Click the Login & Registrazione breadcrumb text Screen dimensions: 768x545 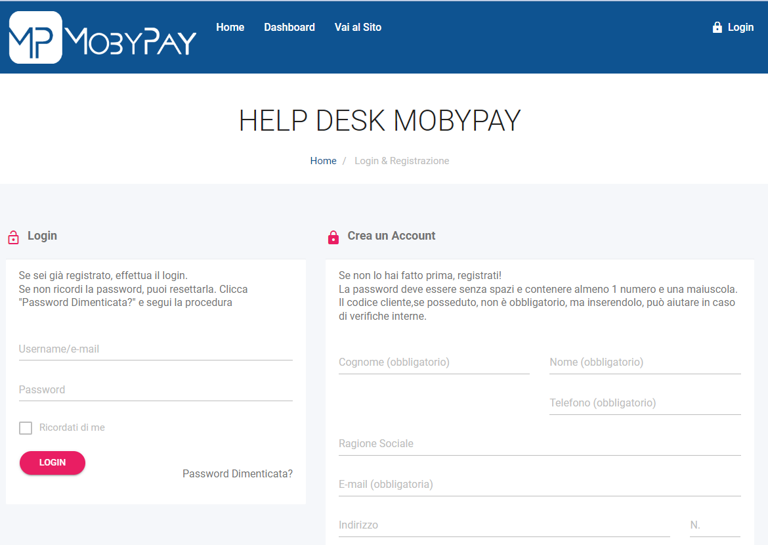(x=402, y=161)
